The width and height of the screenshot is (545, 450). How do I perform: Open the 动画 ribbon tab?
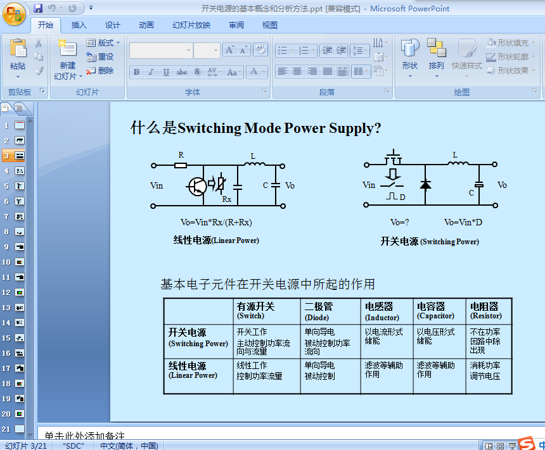click(x=146, y=25)
